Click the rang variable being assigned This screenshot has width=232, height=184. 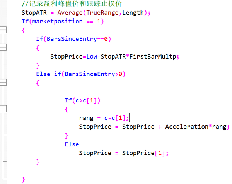pos(86,118)
